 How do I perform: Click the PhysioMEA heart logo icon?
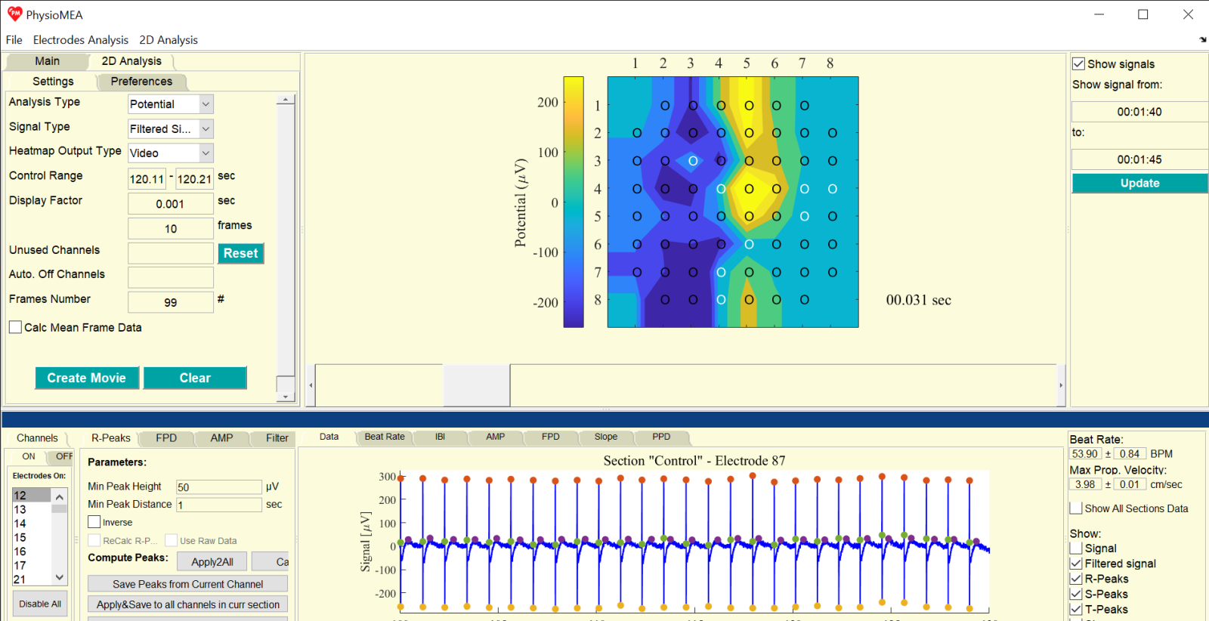[x=14, y=14]
